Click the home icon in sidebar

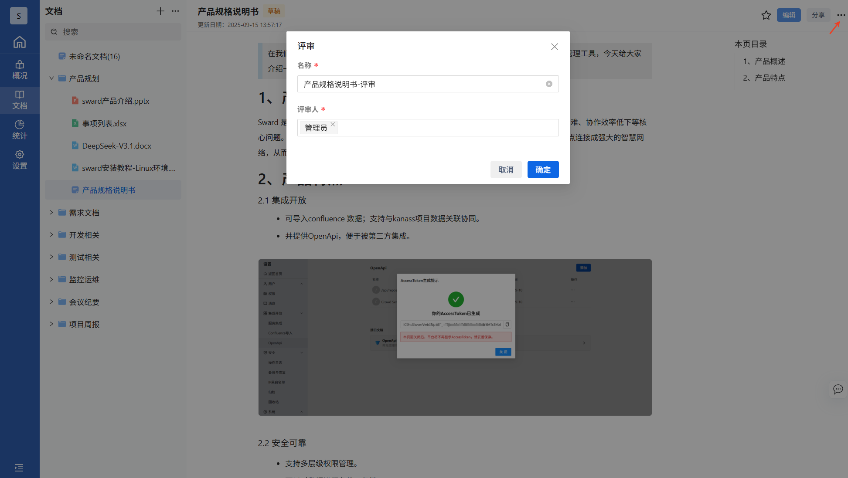click(20, 42)
